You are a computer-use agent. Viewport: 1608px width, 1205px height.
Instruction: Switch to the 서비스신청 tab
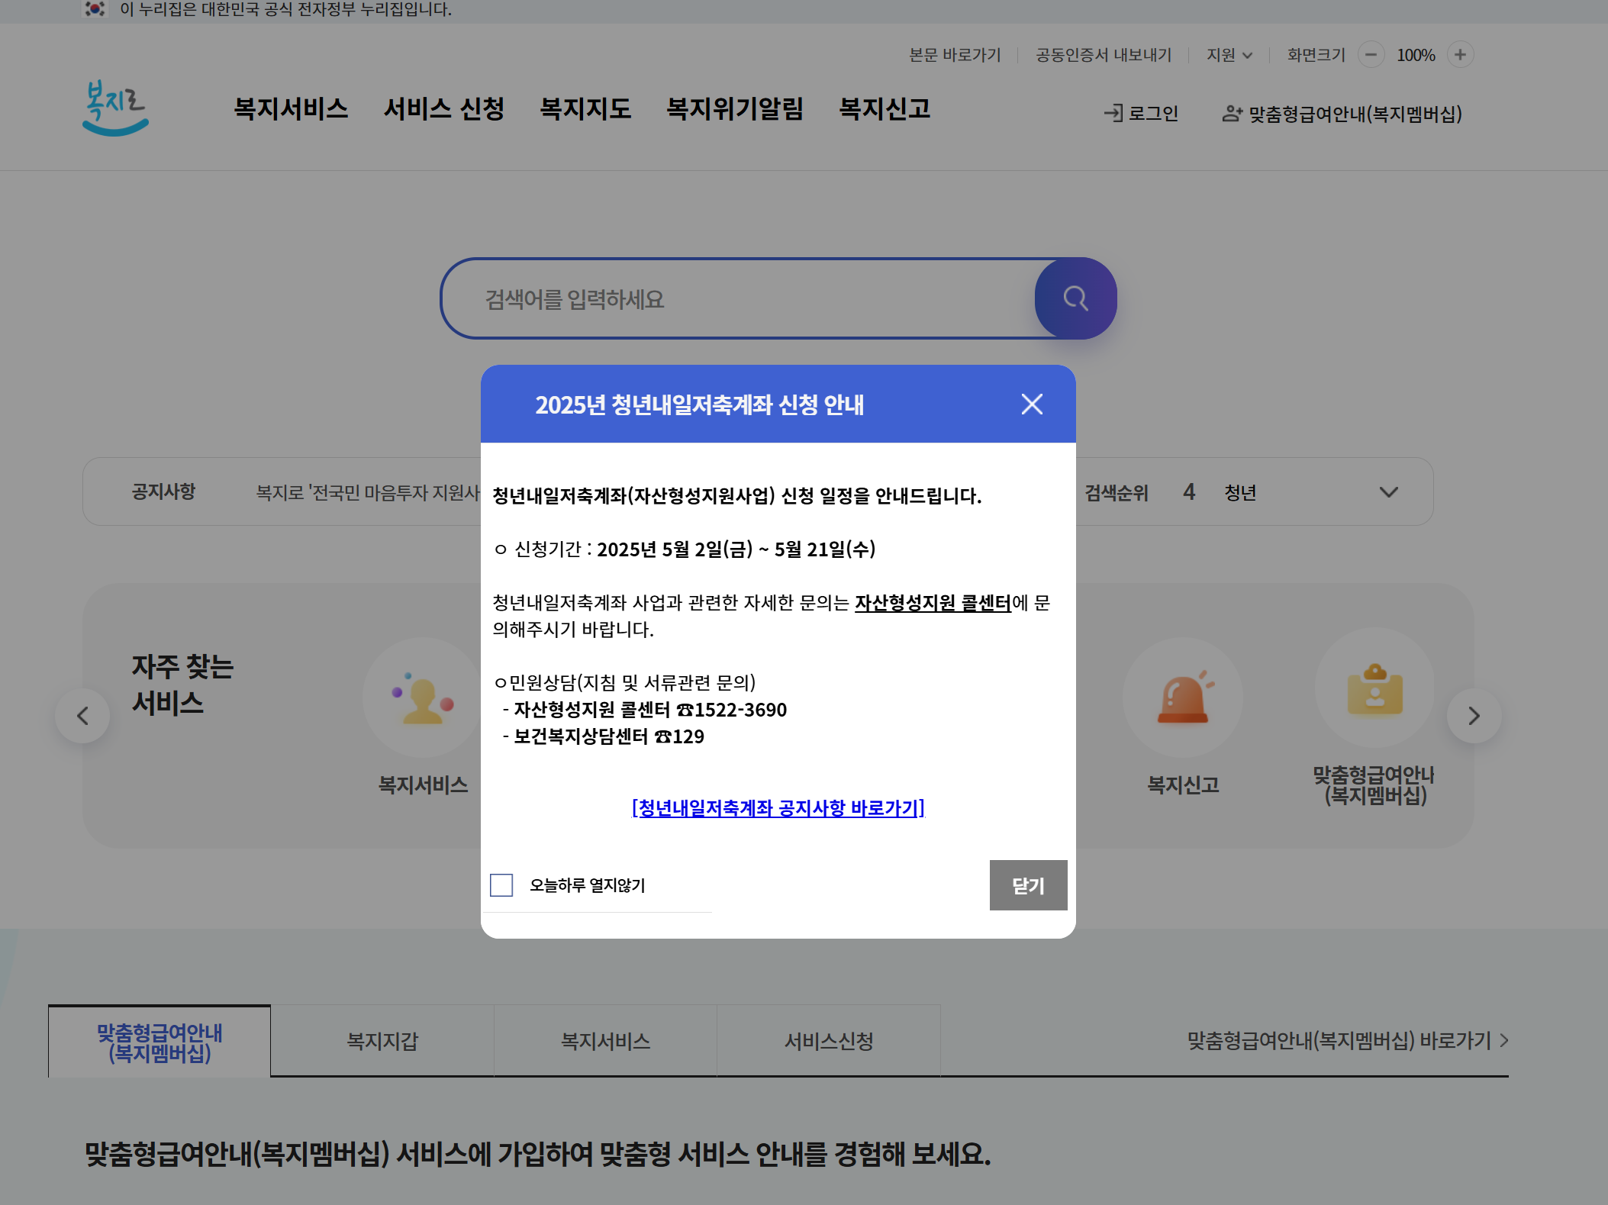829,1041
